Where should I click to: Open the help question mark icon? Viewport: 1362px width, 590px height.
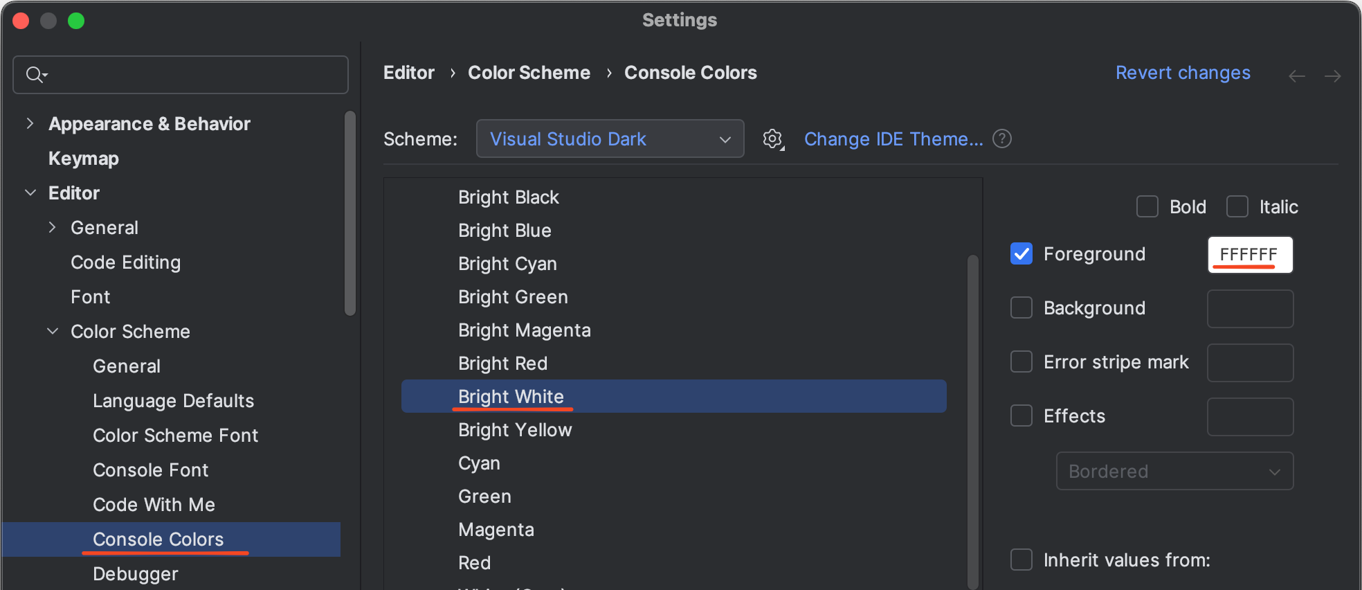coord(1001,139)
